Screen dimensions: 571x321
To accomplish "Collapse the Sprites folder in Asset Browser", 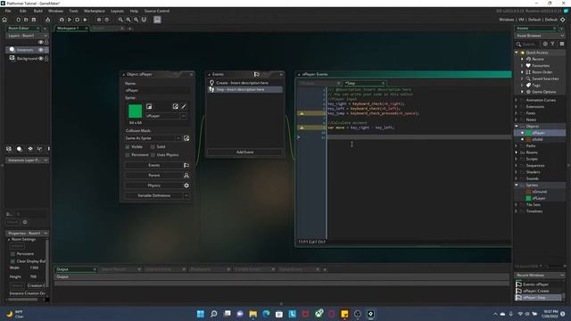I will [517, 185].
